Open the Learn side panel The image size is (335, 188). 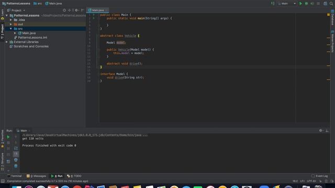click(x=2, y=15)
